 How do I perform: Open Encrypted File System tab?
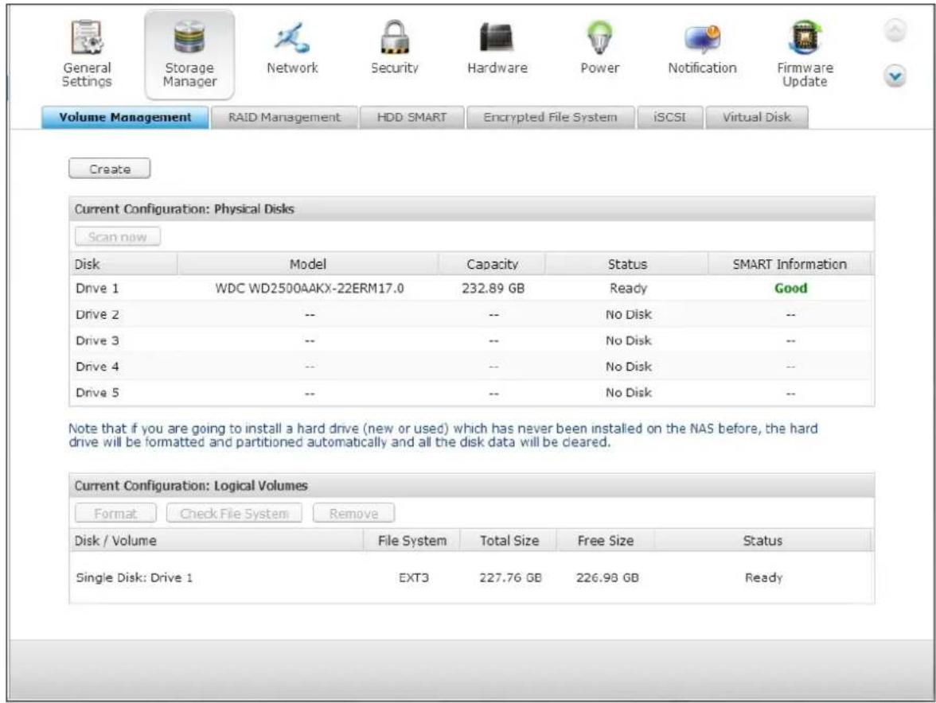[551, 118]
